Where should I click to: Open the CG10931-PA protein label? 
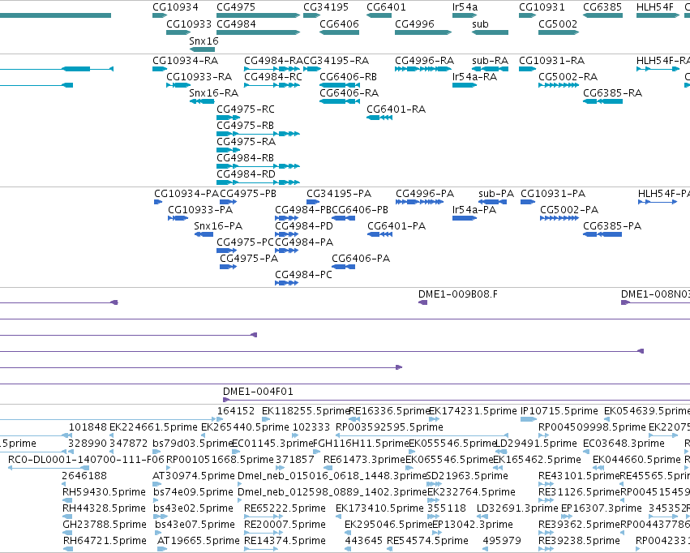(x=553, y=194)
